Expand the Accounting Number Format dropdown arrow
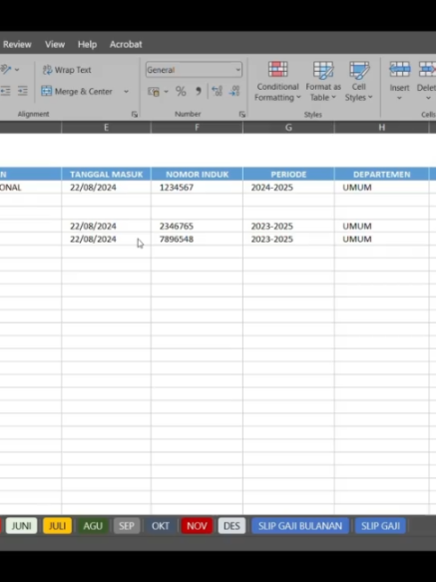Image resolution: width=436 pixels, height=582 pixels. tap(166, 91)
